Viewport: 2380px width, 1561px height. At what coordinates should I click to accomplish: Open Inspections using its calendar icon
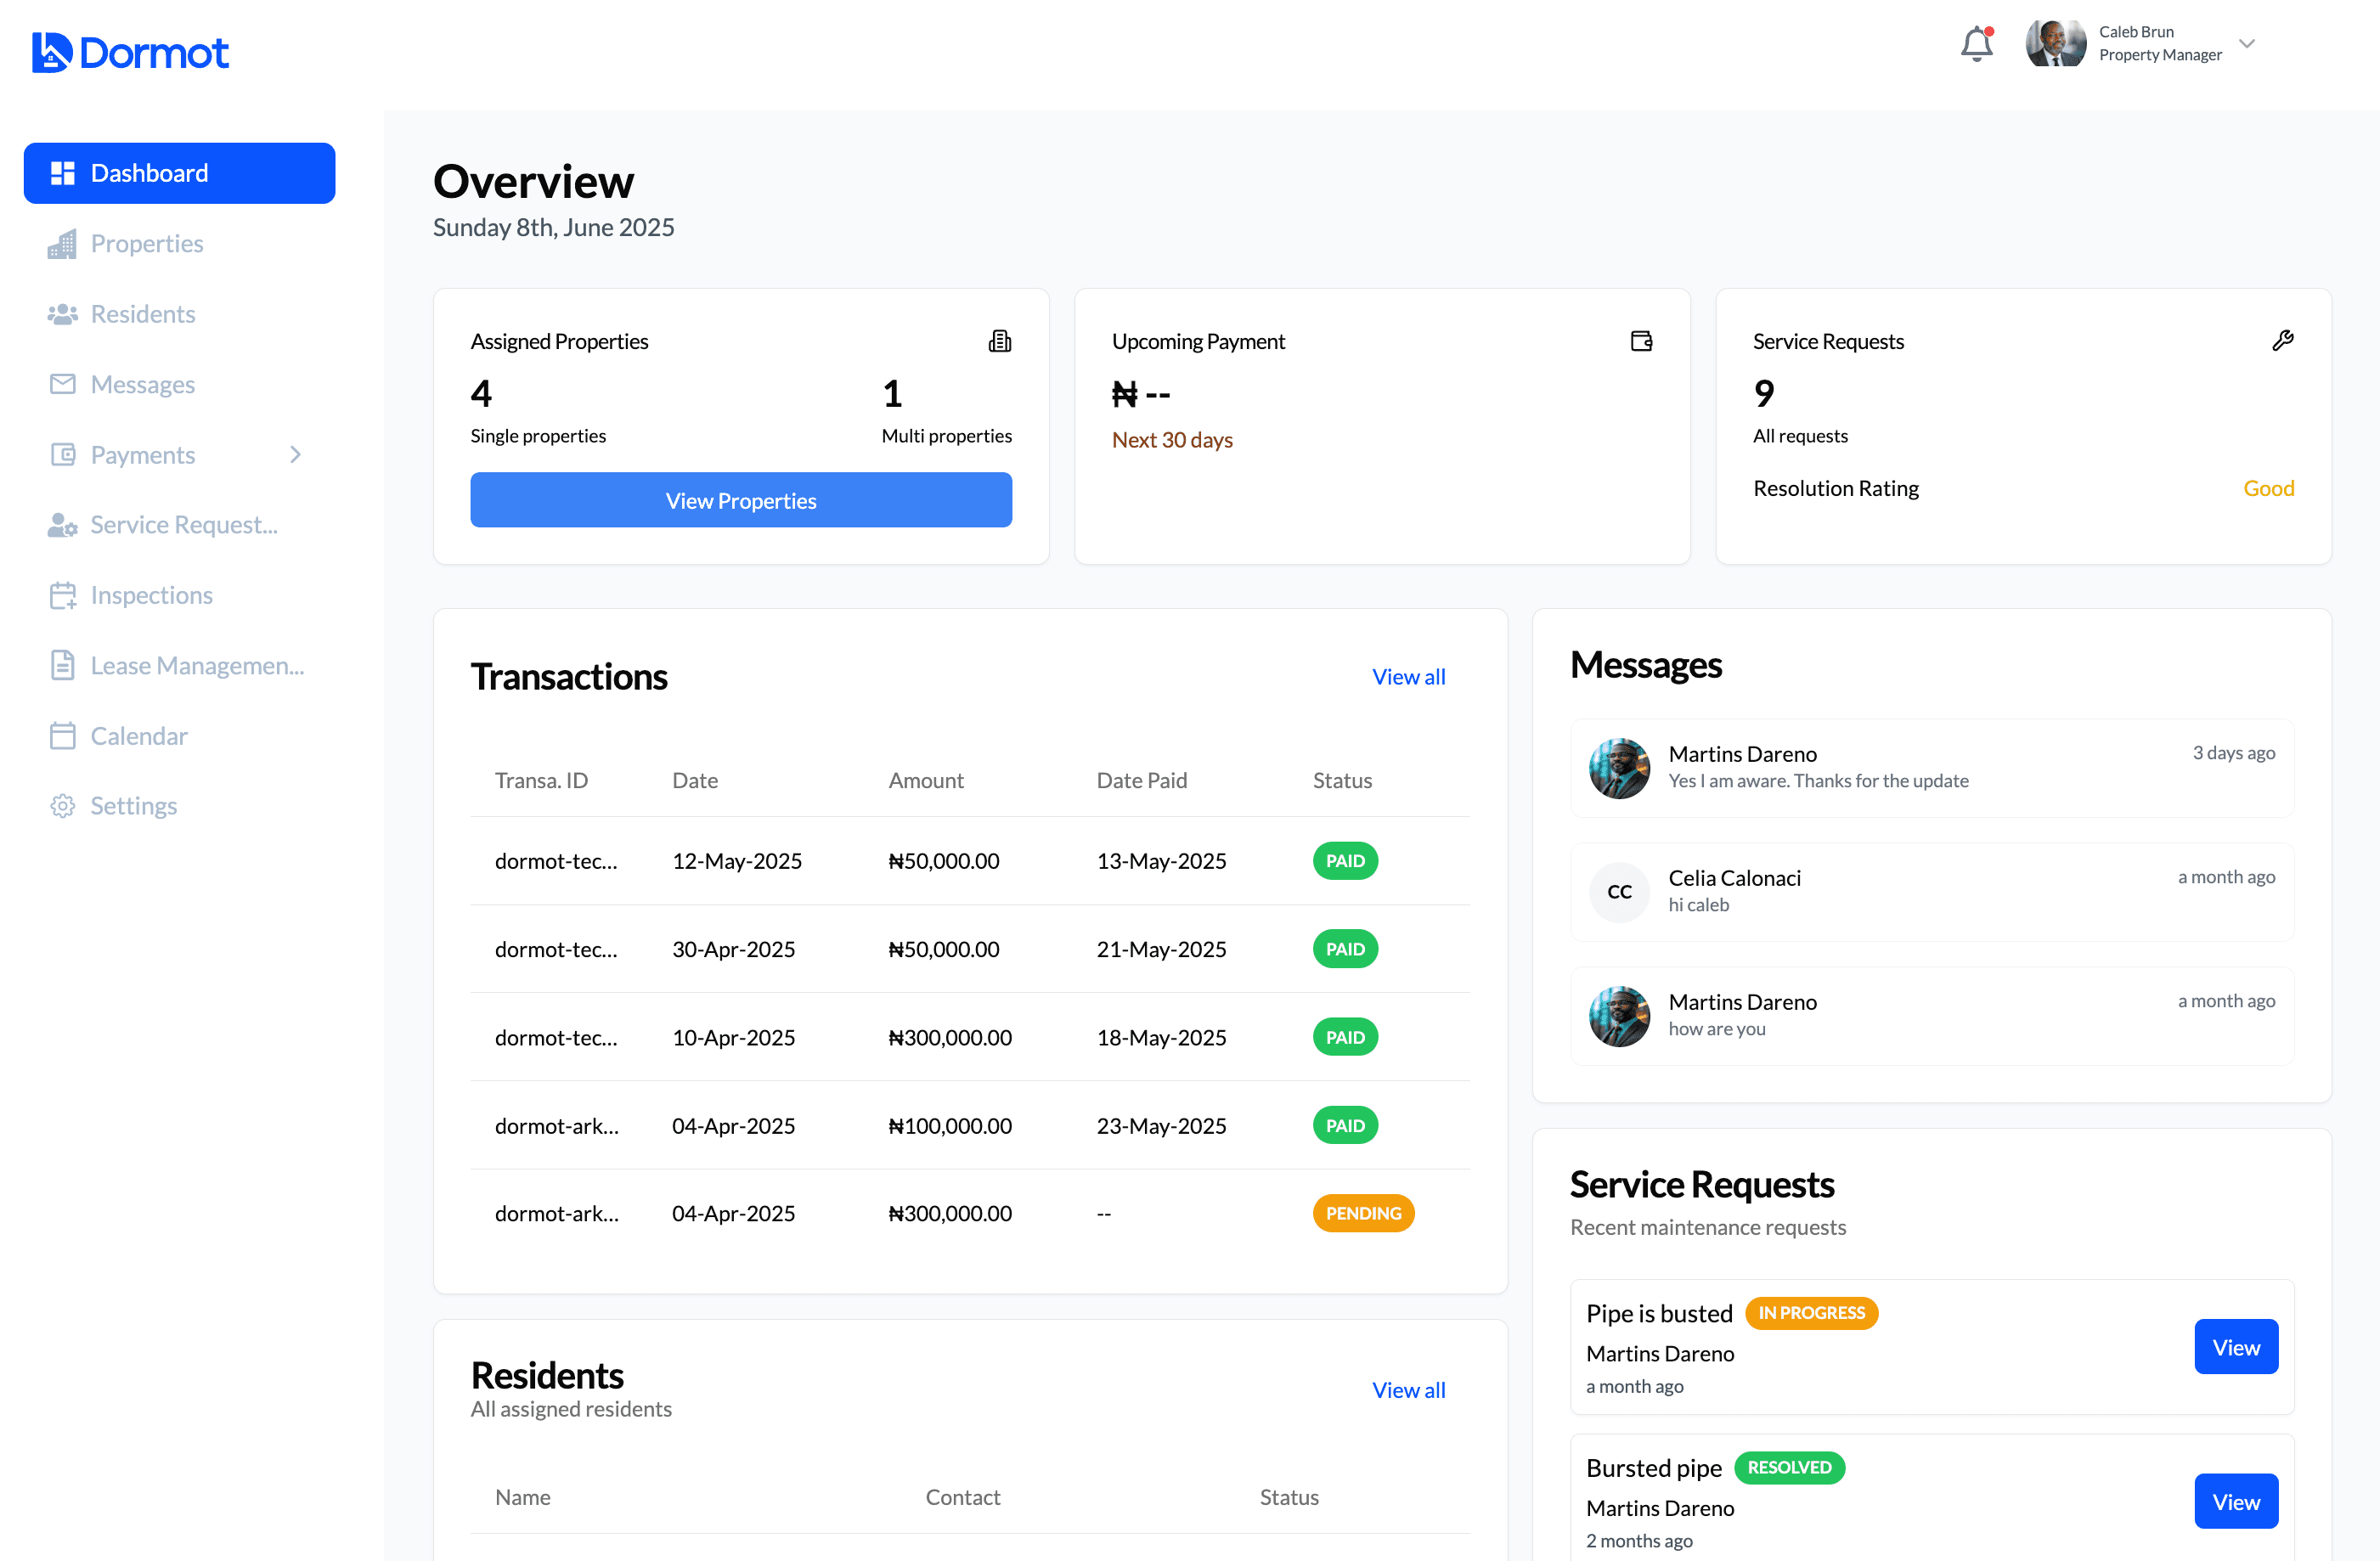[x=62, y=594]
